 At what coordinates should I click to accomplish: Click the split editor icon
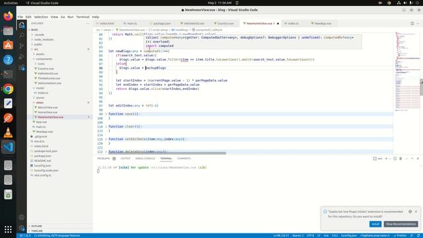tap(412, 24)
